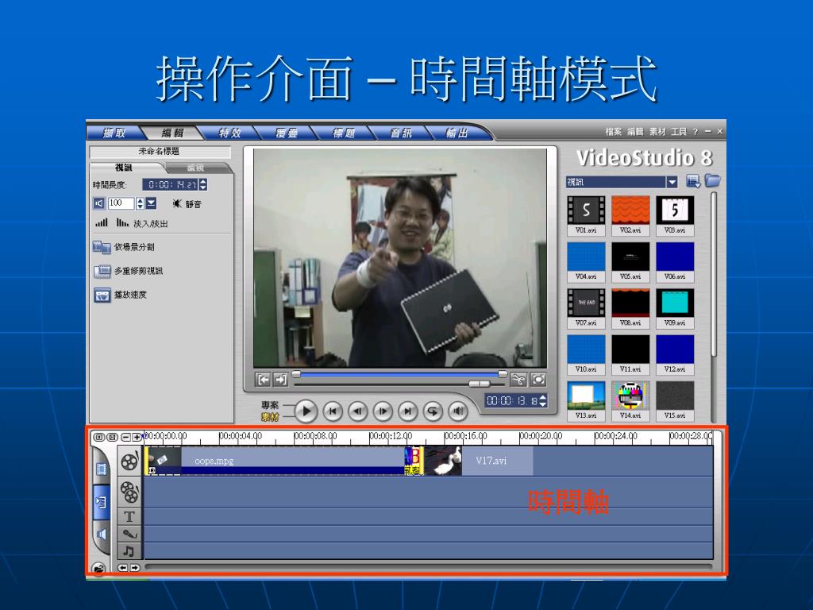Screen dimensions: 813x610
Task: Go to the 標題 (Title) step tab
Action: 344,133
